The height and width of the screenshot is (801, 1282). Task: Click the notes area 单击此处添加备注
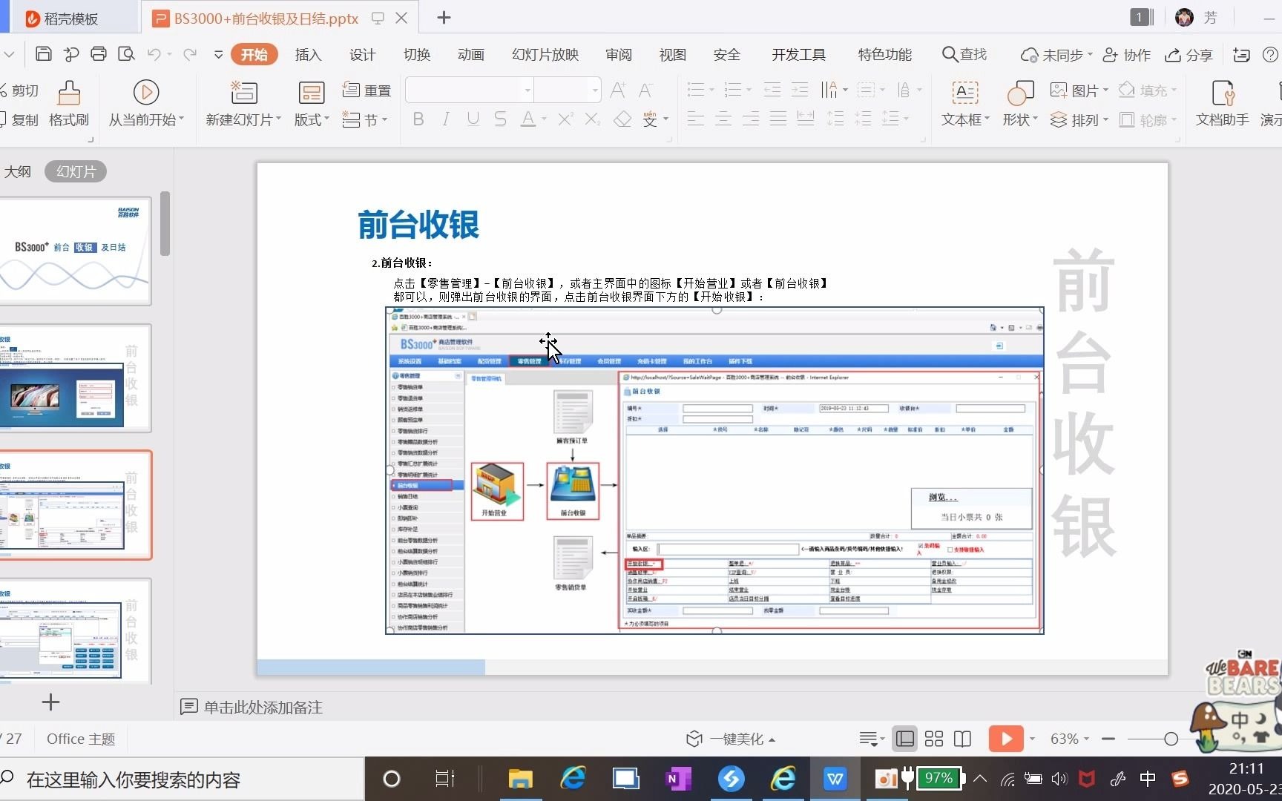(263, 707)
